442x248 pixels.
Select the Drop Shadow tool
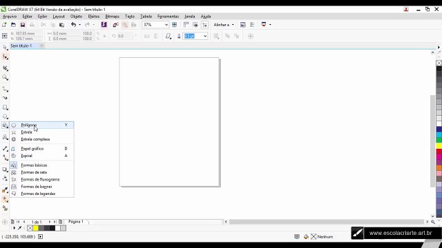5,169
